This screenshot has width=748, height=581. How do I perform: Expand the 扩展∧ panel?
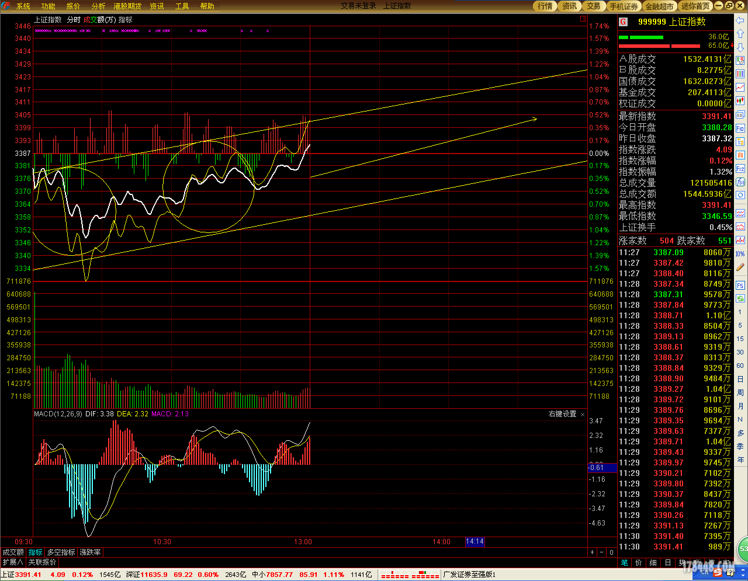[x=13, y=562]
